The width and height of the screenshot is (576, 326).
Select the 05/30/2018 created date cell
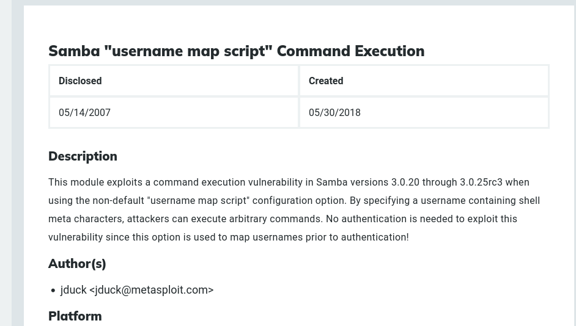(x=334, y=112)
